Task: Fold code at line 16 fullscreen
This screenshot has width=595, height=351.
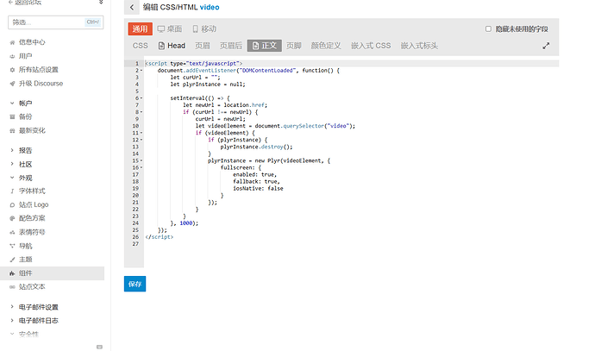Action: point(141,167)
